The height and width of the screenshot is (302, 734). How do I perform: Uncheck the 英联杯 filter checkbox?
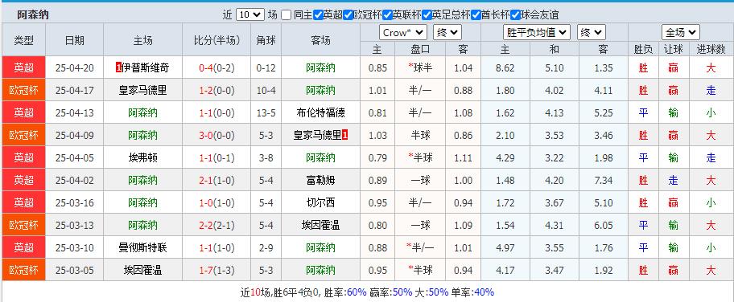click(387, 15)
